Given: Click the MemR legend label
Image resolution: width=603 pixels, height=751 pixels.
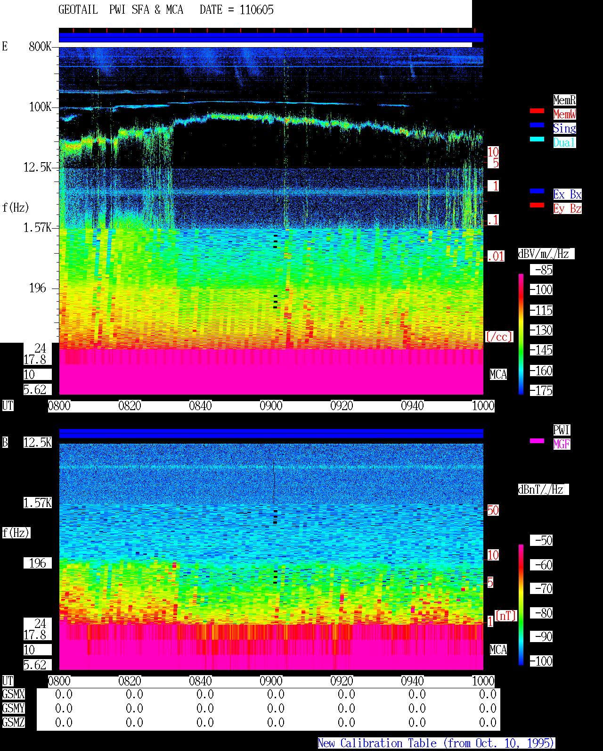Looking at the screenshot, I should 564,100.
